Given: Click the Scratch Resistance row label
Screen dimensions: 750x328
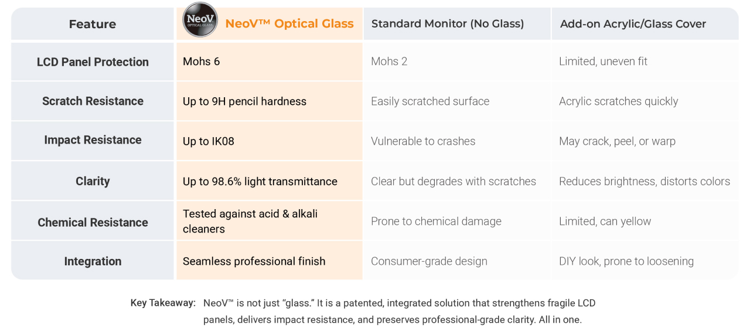Looking at the screenshot, I should pyautogui.click(x=93, y=101).
